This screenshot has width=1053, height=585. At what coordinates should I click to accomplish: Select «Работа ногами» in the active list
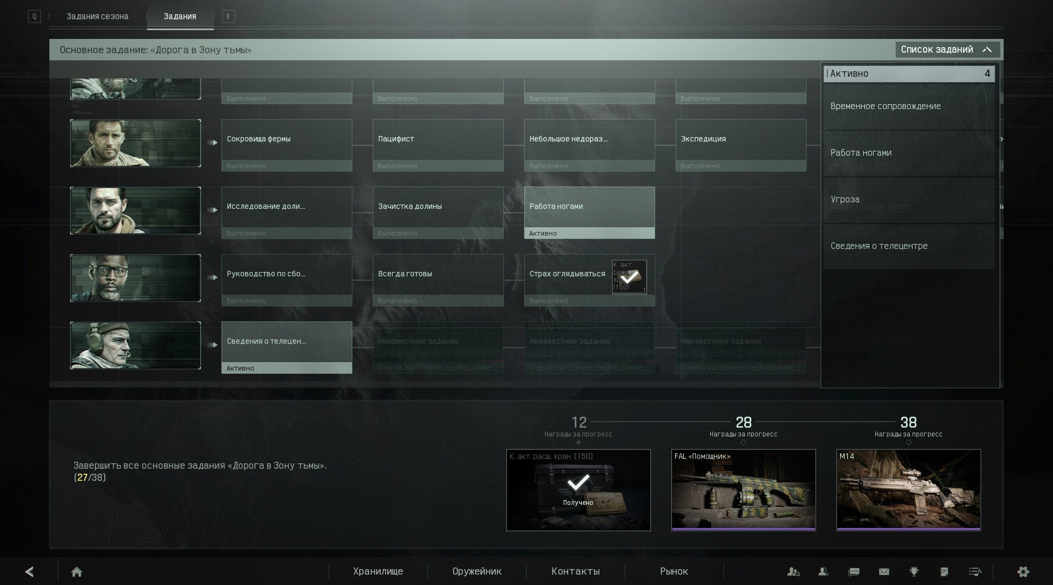pyautogui.click(x=909, y=153)
